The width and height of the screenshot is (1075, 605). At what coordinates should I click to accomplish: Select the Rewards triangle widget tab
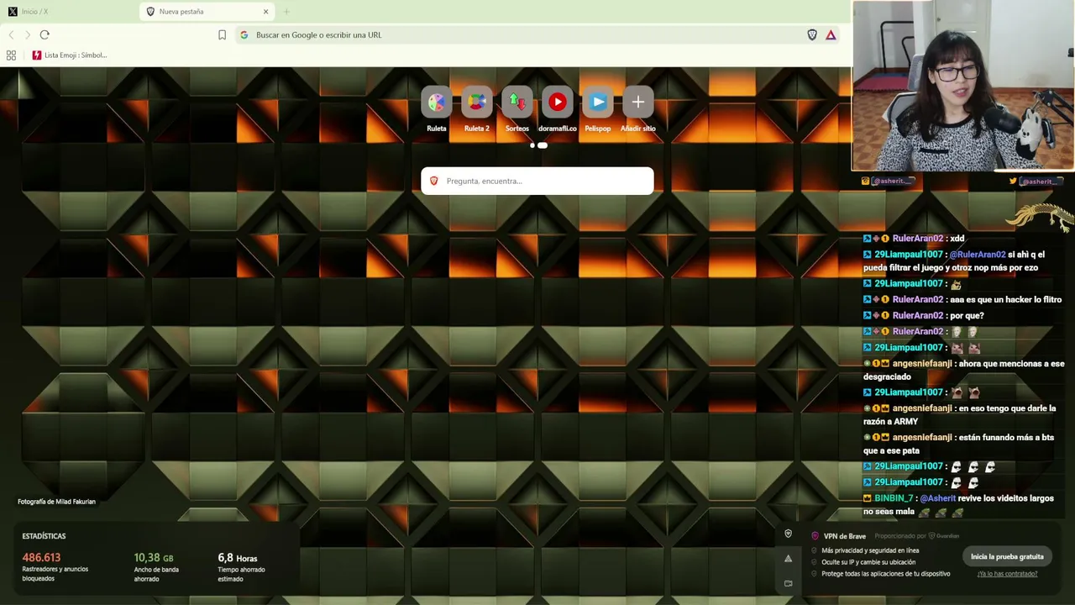pos(788,559)
